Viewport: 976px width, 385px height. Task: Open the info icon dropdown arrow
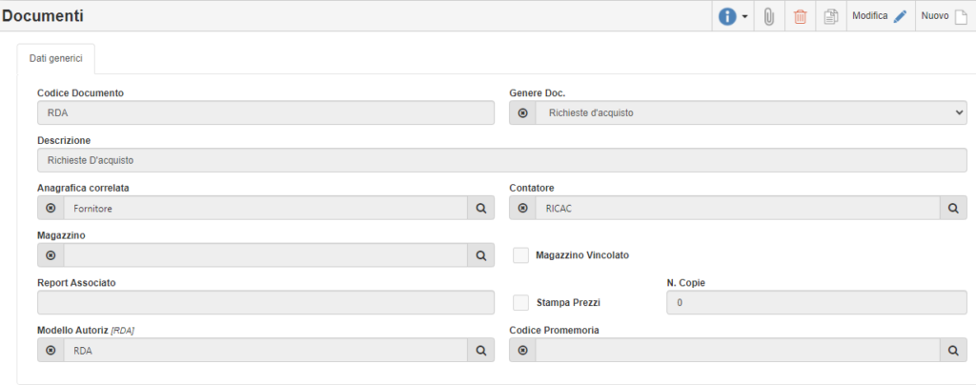[744, 17]
